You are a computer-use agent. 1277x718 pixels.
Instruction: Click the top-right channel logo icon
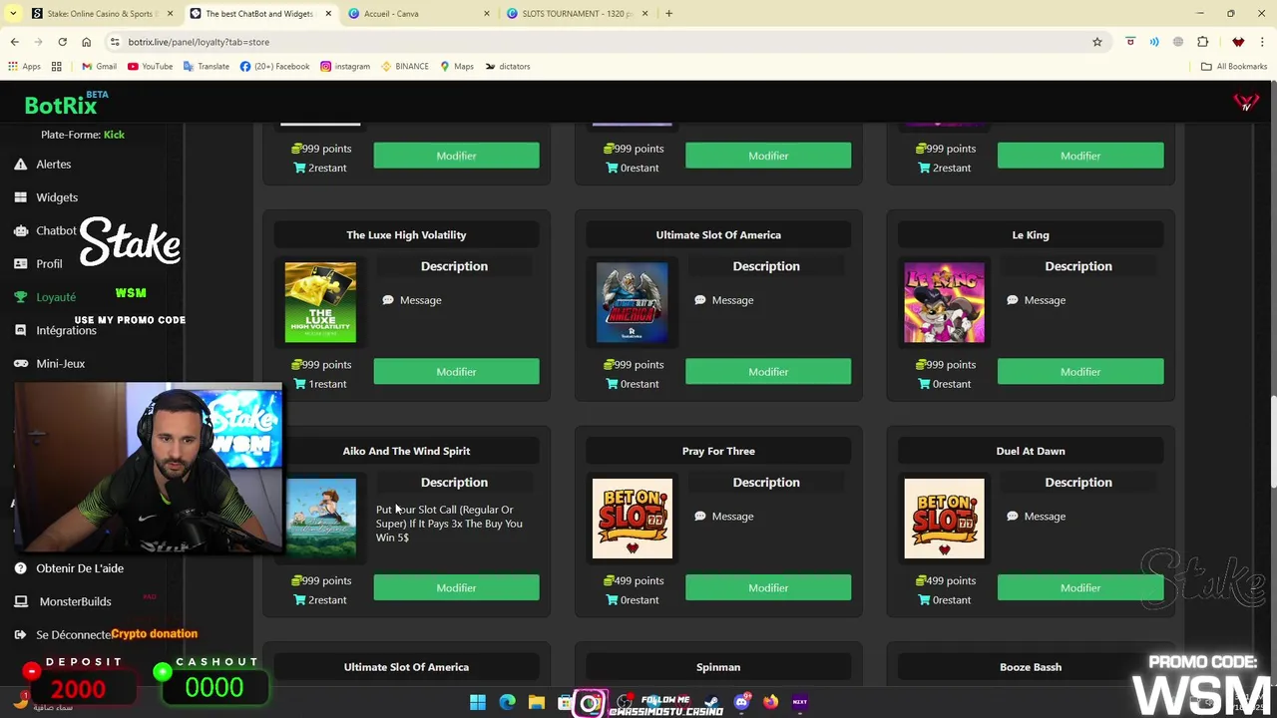click(1246, 102)
